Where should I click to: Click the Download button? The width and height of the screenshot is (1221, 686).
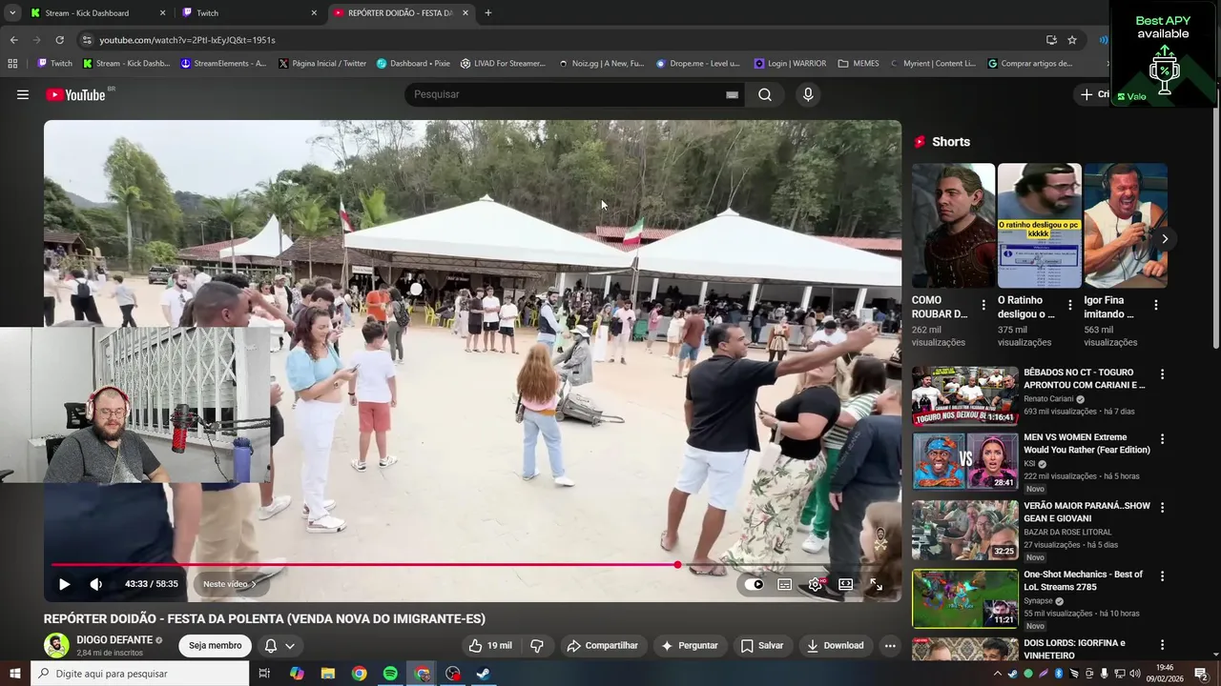pyautogui.click(x=835, y=645)
